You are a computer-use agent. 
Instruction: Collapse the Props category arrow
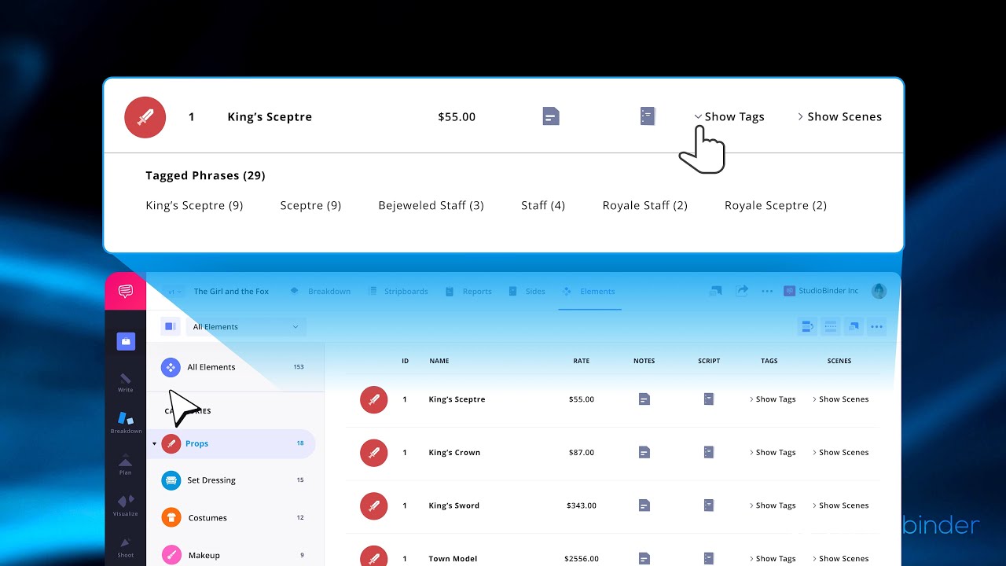point(154,444)
